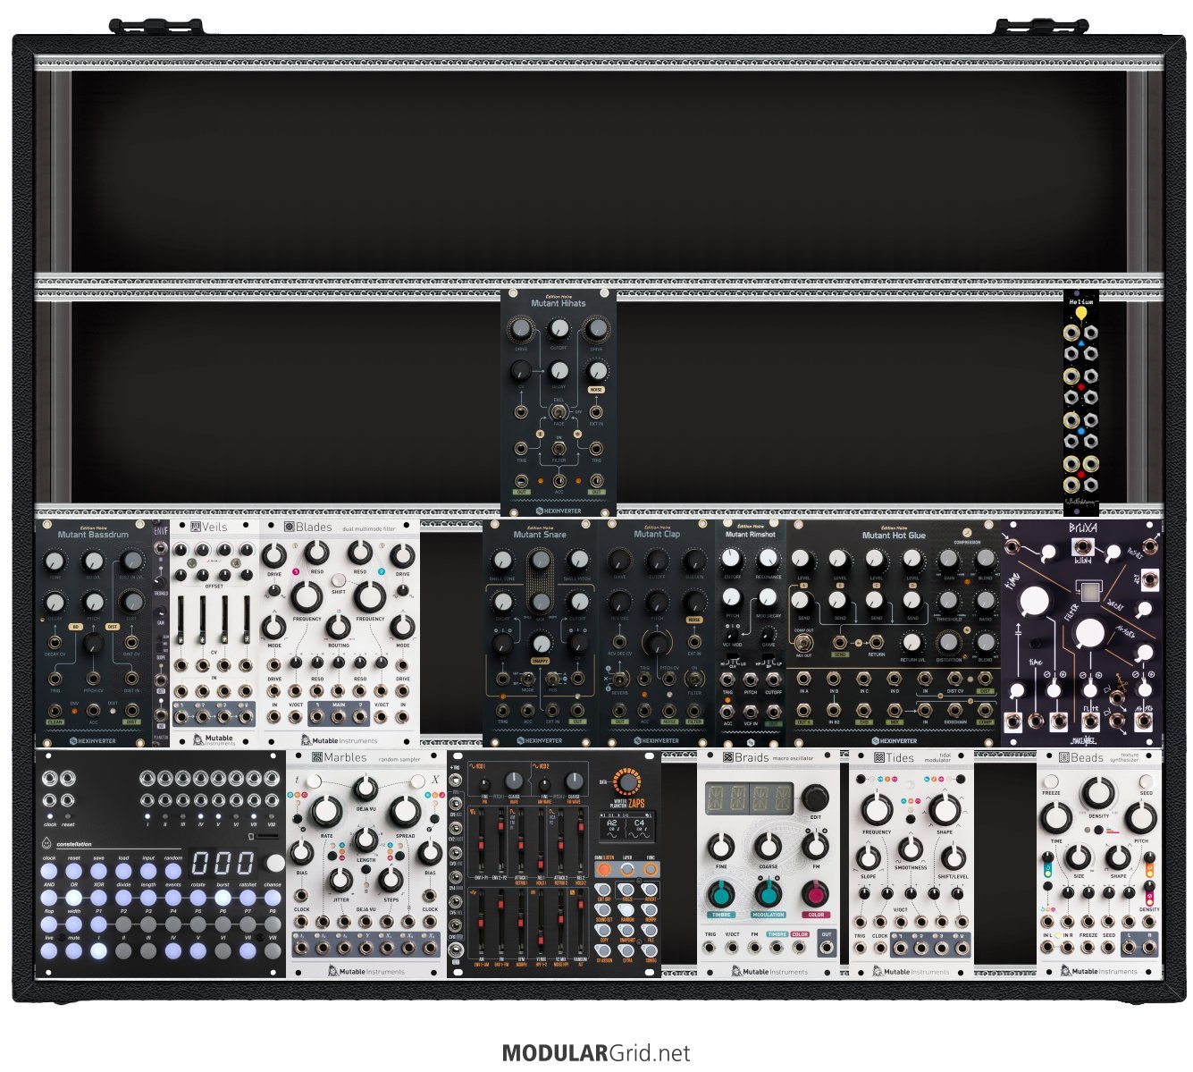Click the Beads module icon beside its title
Viewport: 1193px width, 1072px height.
click(1063, 757)
